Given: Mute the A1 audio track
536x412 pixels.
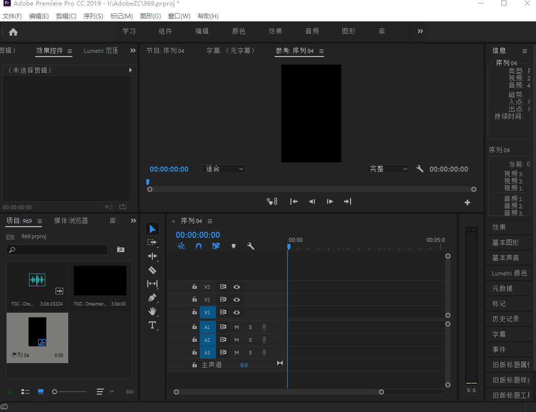Looking at the screenshot, I should [x=236, y=327].
